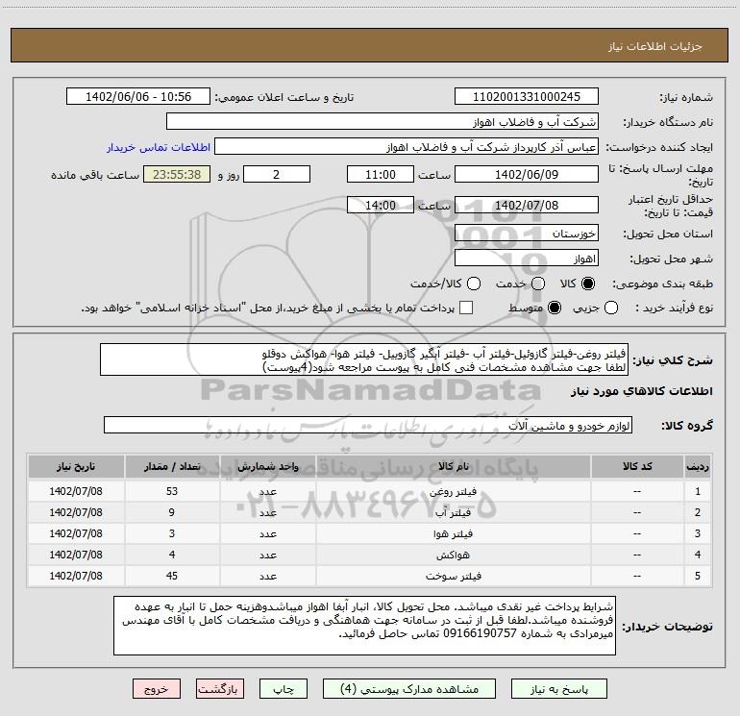Click the کد کالا column header
This screenshot has width=740, height=716.
point(637,466)
